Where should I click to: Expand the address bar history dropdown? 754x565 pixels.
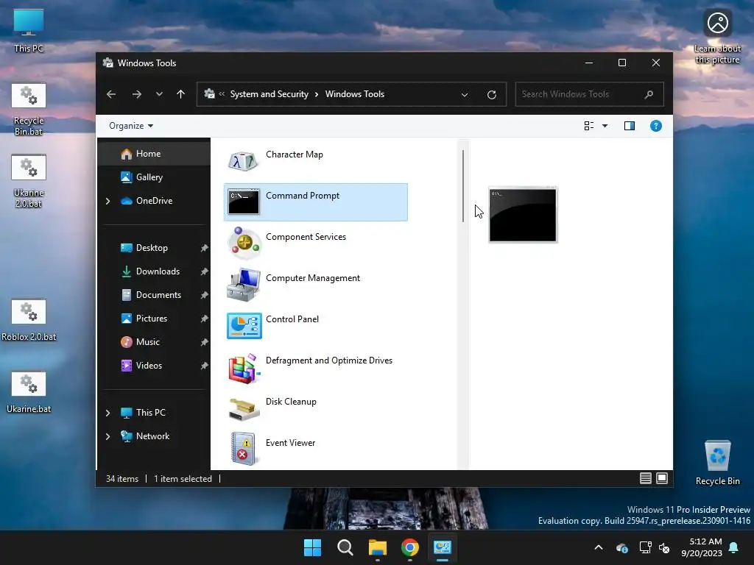pyautogui.click(x=465, y=95)
